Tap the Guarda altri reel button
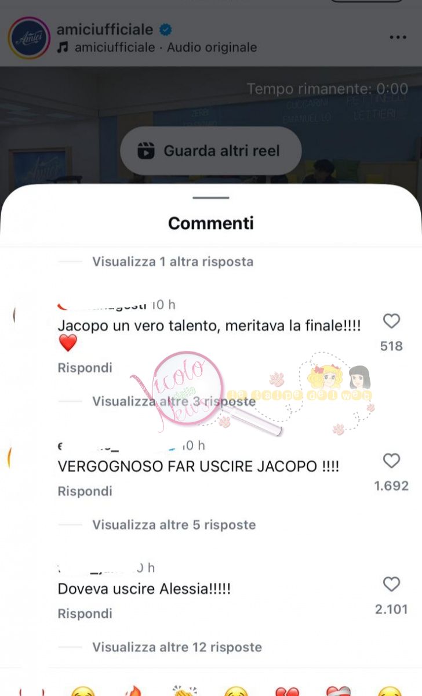Screen dimensions: 422x696 pos(210,151)
